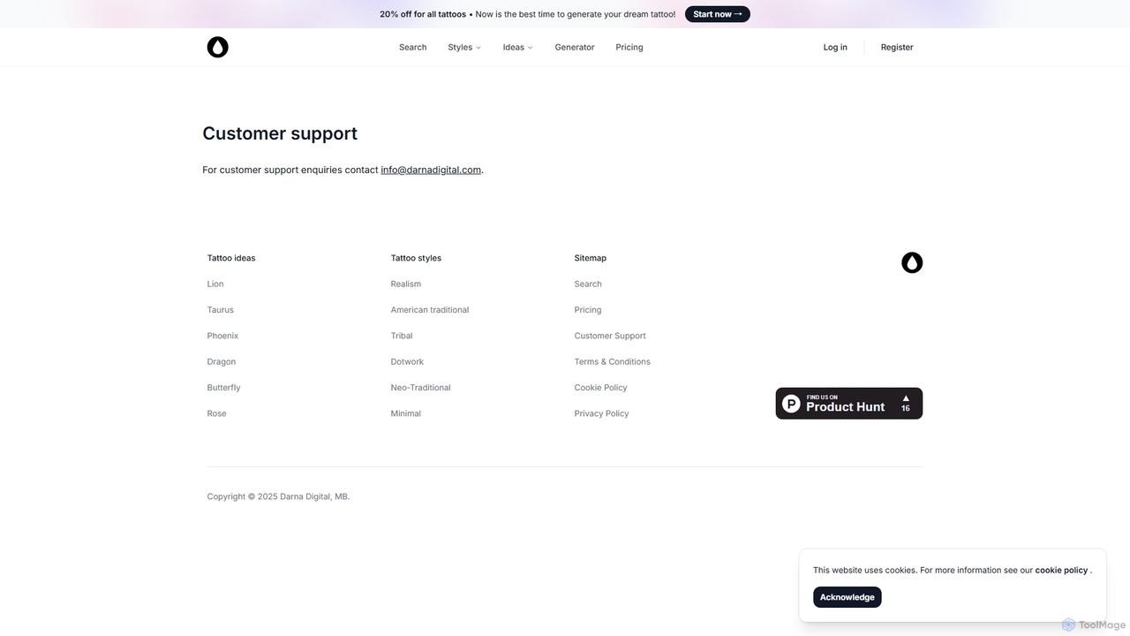Open Customer Support in the sitemap
The height and width of the screenshot is (636, 1130).
pos(610,336)
